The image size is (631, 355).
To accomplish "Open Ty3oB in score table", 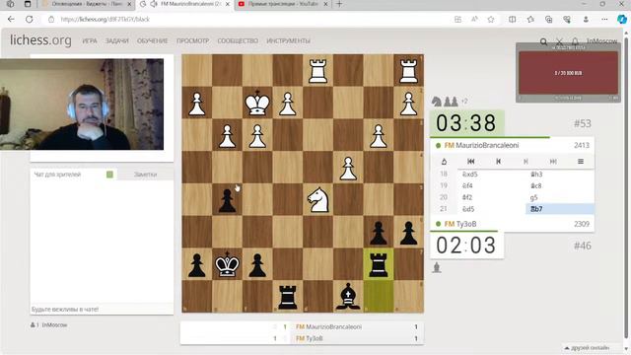I will tap(314, 338).
